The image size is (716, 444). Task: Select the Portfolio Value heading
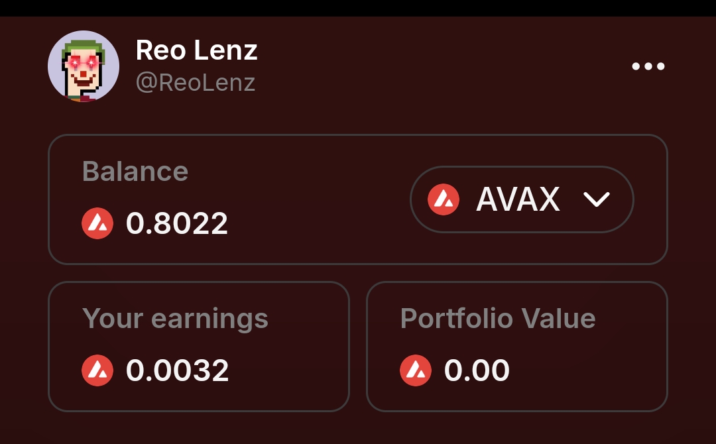(498, 319)
